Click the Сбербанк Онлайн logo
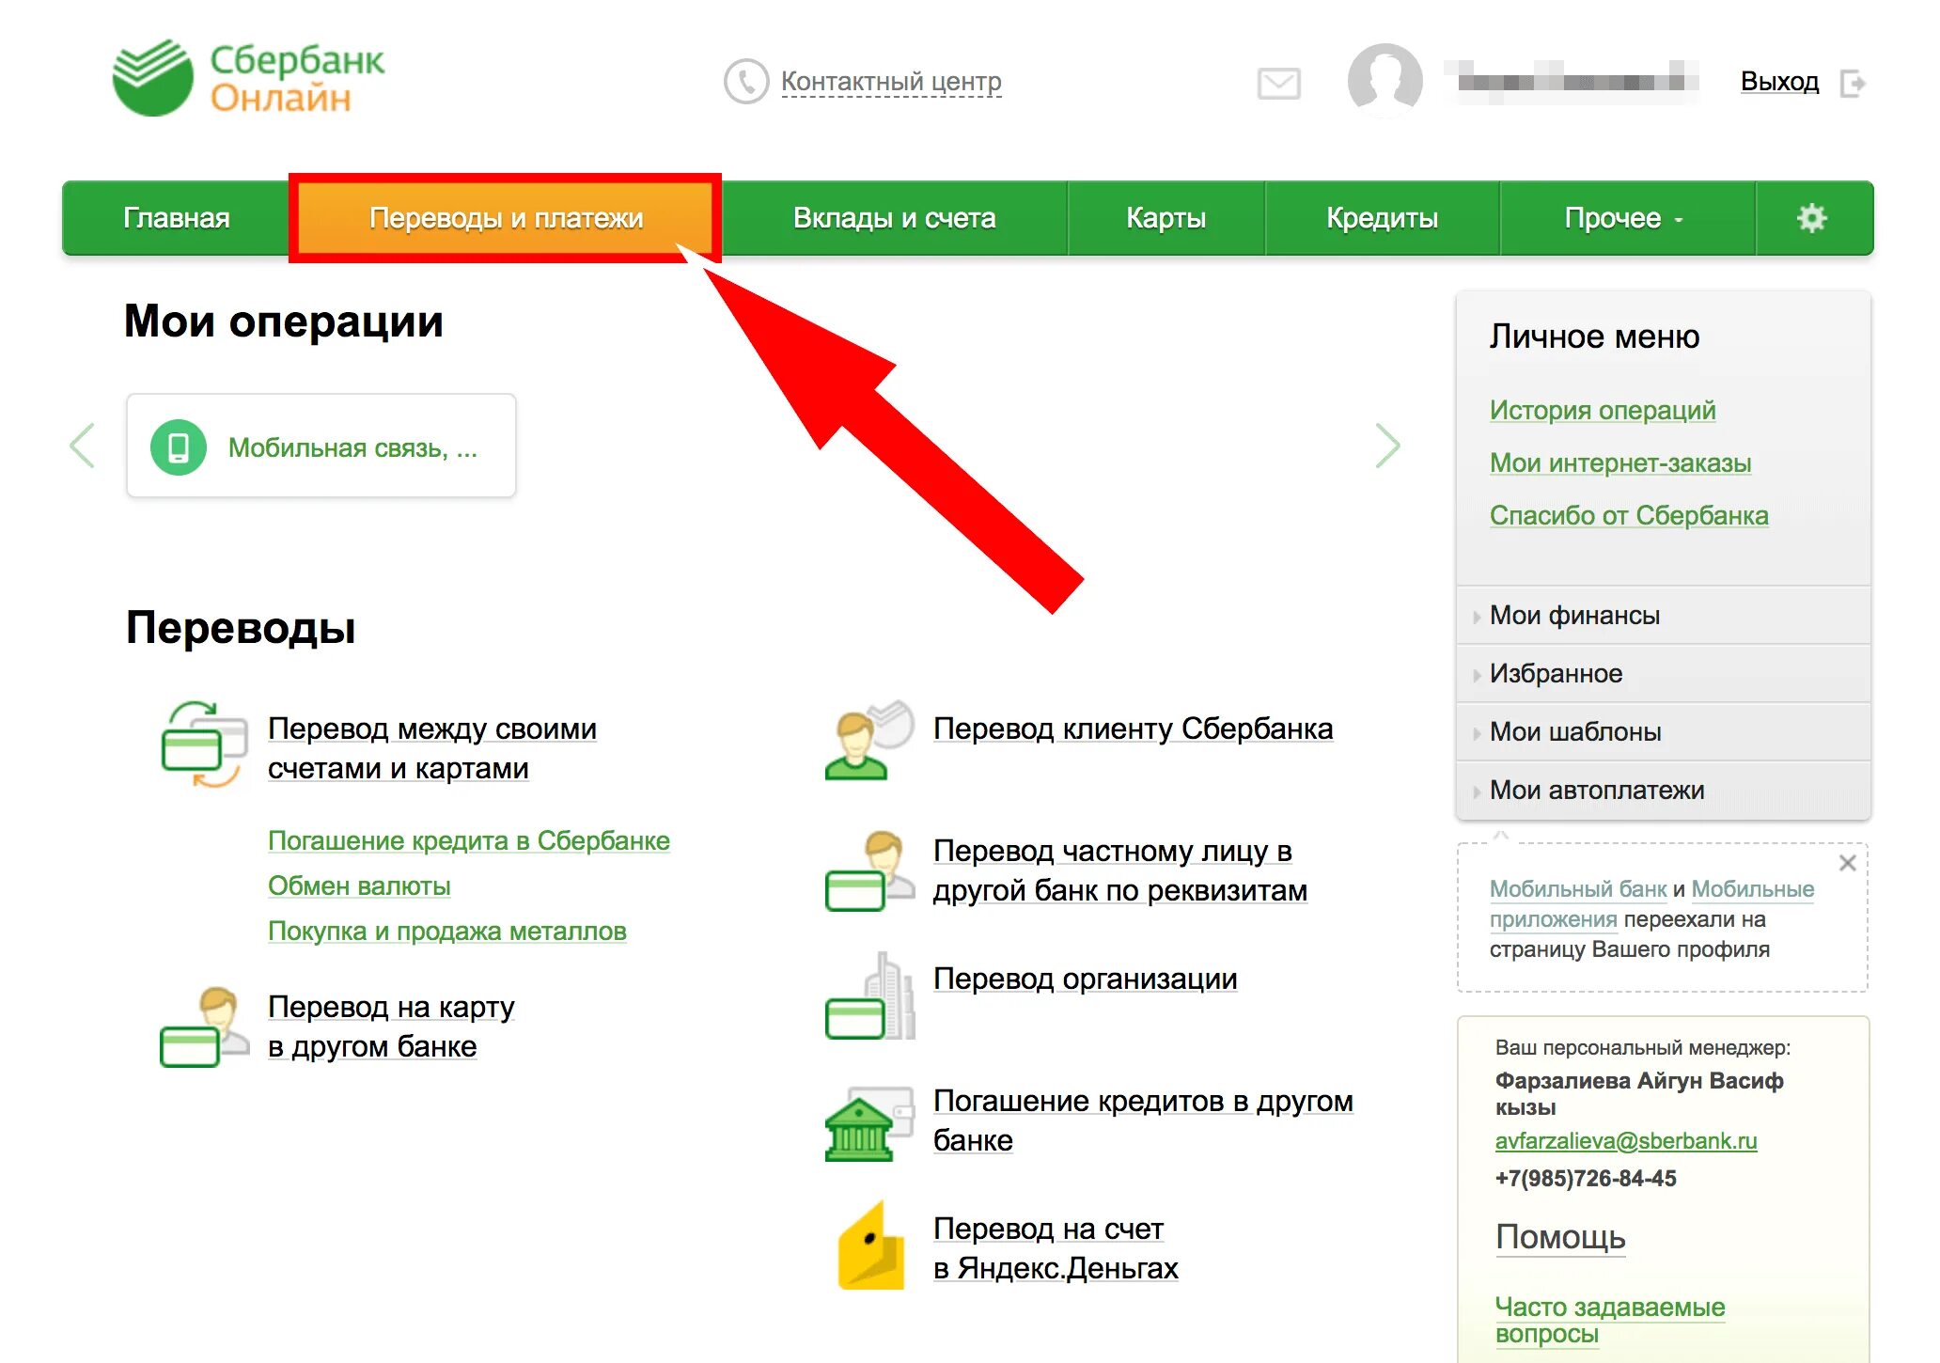1940x1363 pixels. coord(248,78)
